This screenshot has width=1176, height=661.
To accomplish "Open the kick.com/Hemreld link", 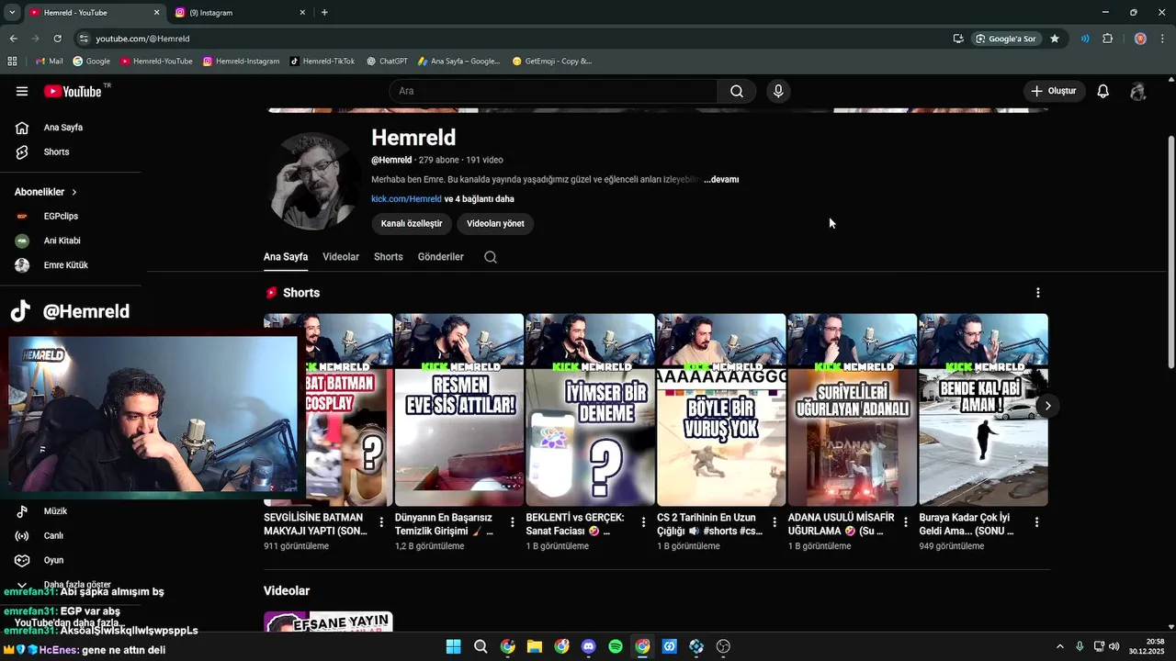I will click(x=406, y=199).
